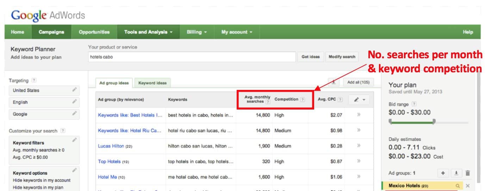Viewport: 486px width, 191px height.
Task: Open column edit pencil dropdown
Action: click(x=359, y=99)
